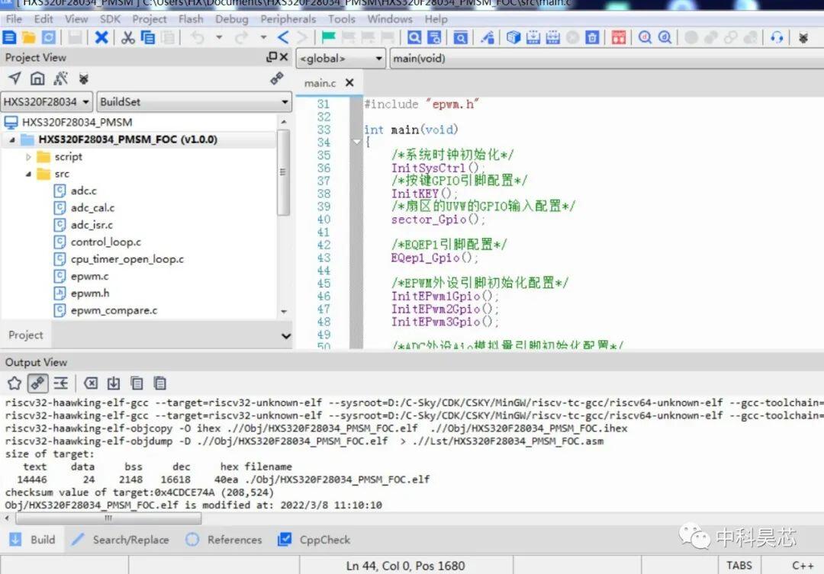The width and height of the screenshot is (824, 574).
Task: Select cpu_timer_open_loop.c file
Action: click(127, 259)
